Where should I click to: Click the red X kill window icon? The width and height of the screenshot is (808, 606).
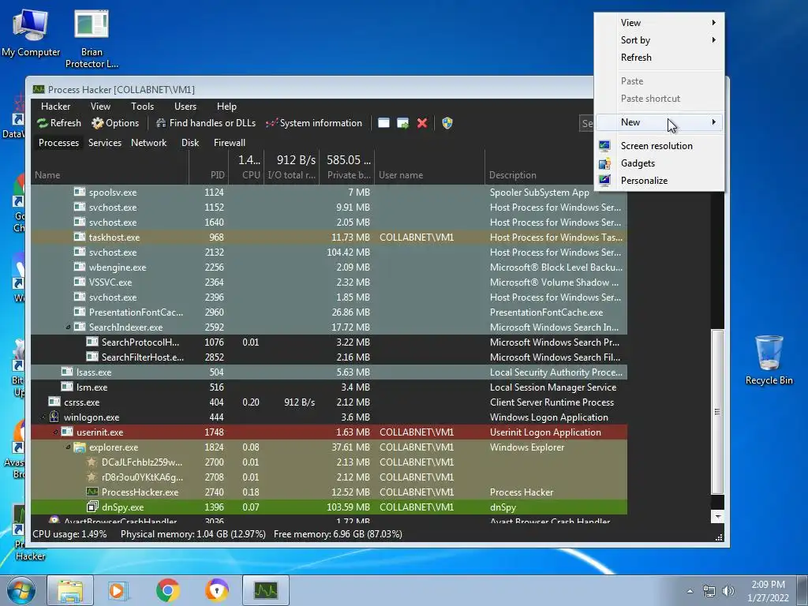coord(422,123)
